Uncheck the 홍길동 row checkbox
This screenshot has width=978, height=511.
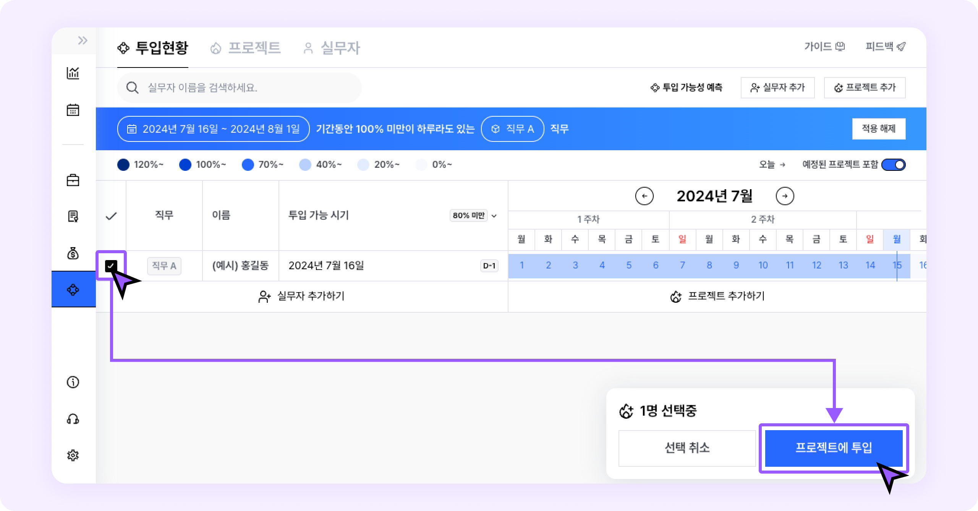pos(111,266)
